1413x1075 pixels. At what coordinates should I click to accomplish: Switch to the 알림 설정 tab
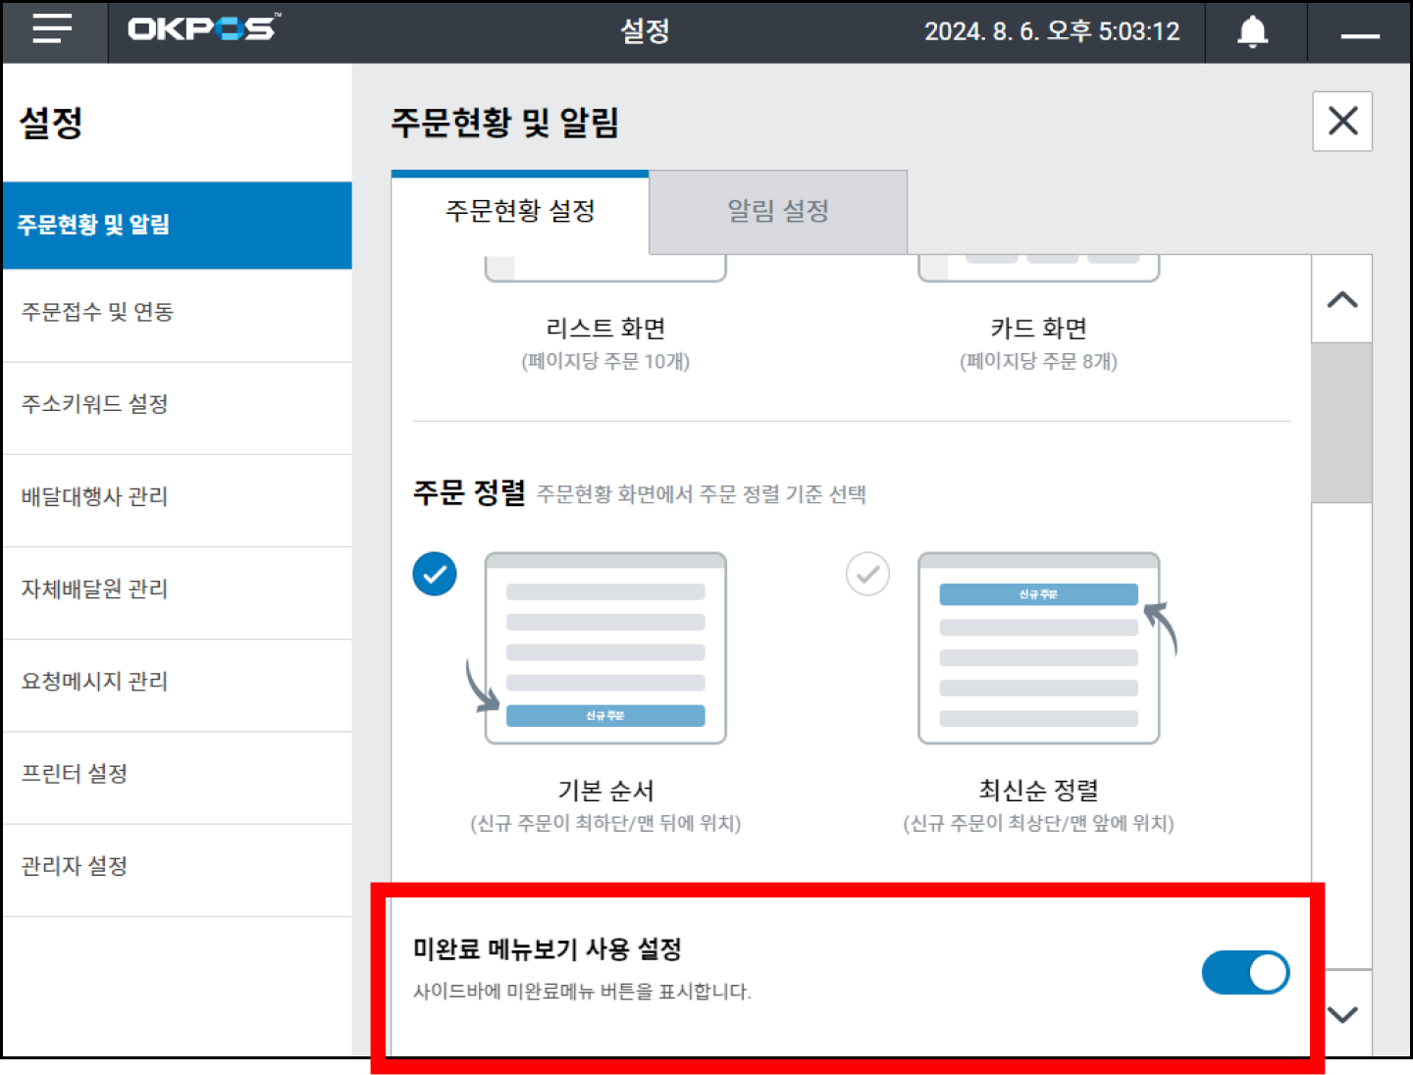click(778, 211)
